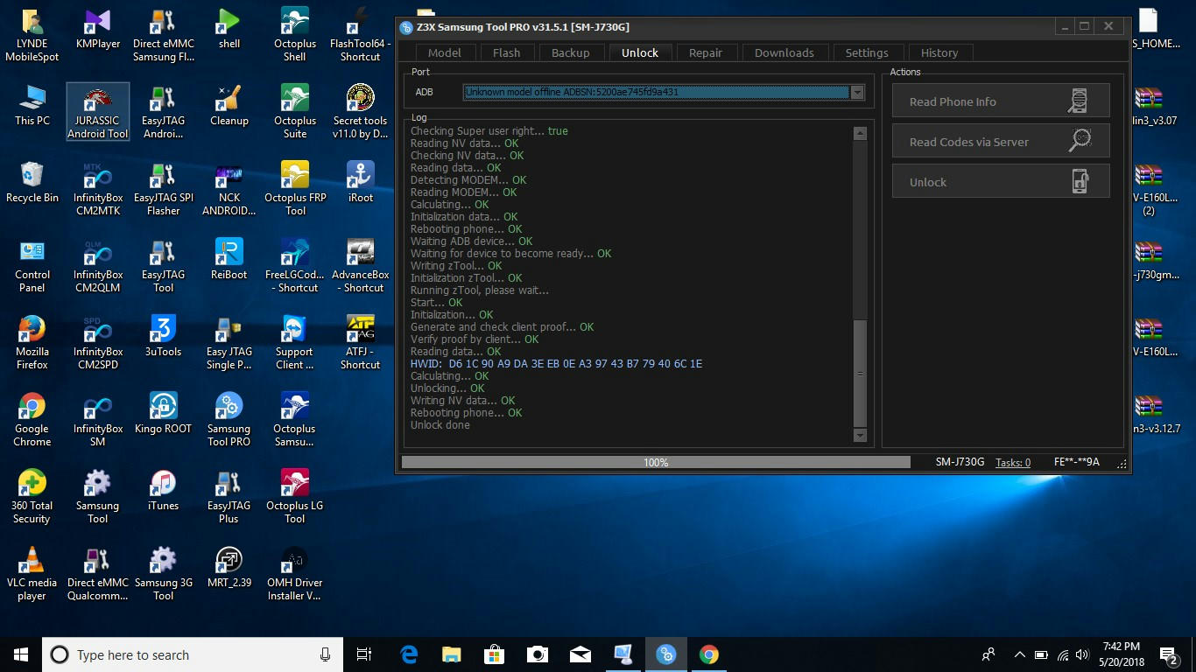The image size is (1196, 672).
Task: Select the Secret tools v11.0 icon
Action: click(361, 112)
